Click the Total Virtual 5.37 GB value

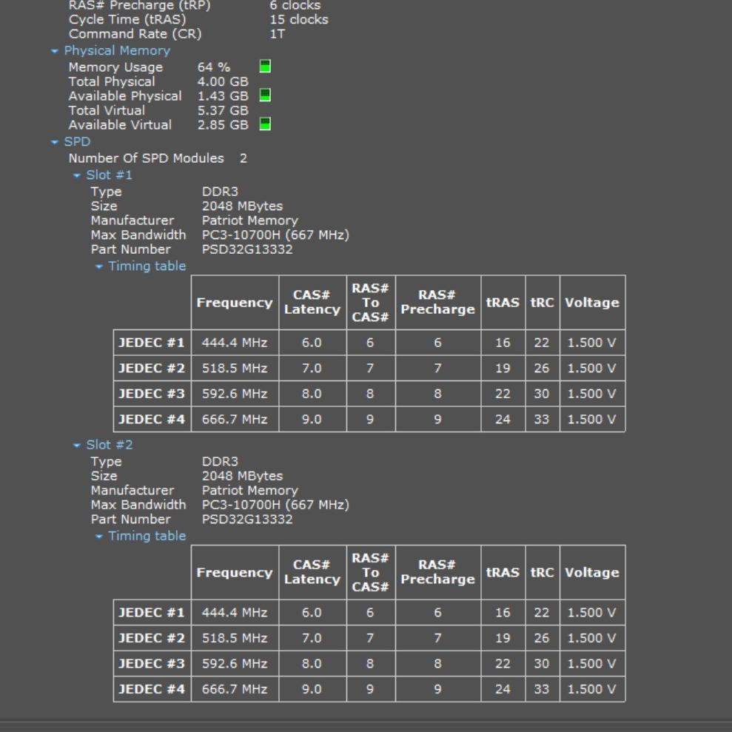[x=223, y=110]
